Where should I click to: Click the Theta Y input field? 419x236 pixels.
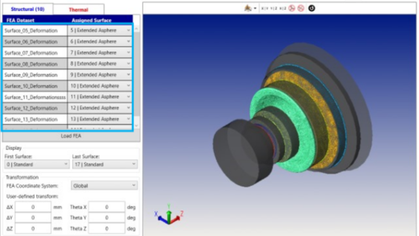click(x=107, y=218)
